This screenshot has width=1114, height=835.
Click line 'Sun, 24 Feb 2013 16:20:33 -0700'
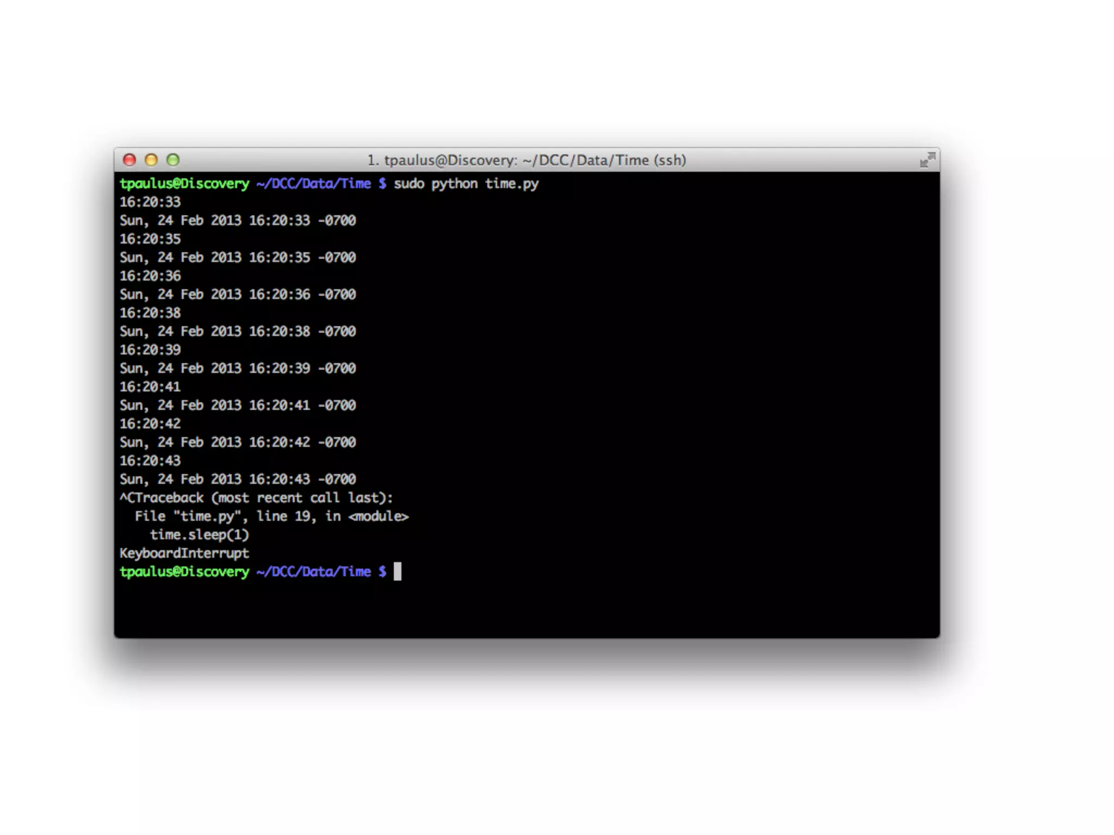(x=238, y=221)
